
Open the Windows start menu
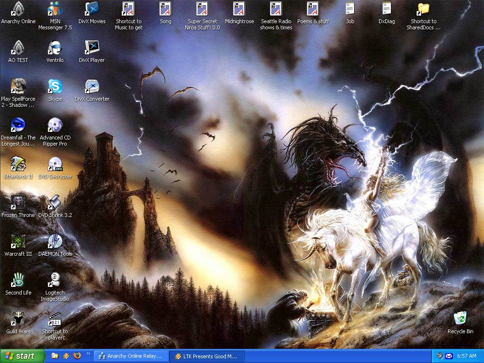(x=23, y=356)
